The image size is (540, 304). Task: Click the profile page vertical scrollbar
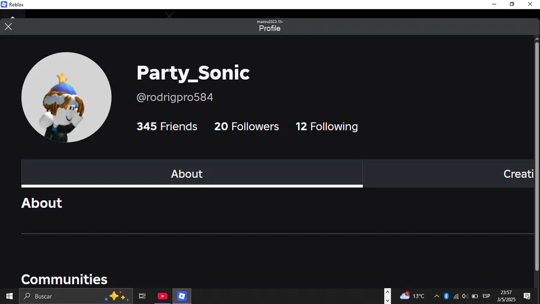537,156
